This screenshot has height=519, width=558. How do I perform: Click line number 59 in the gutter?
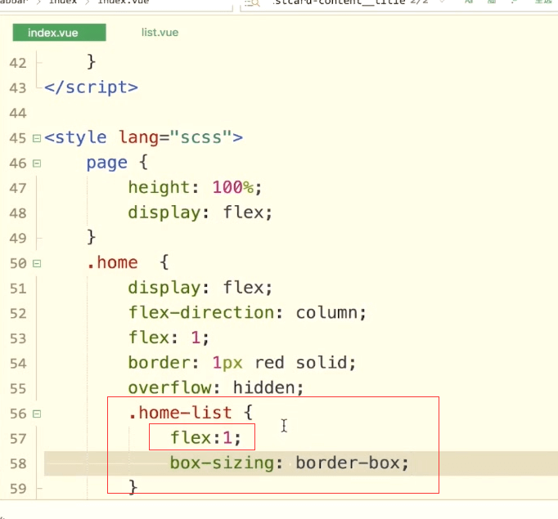click(x=18, y=489)
